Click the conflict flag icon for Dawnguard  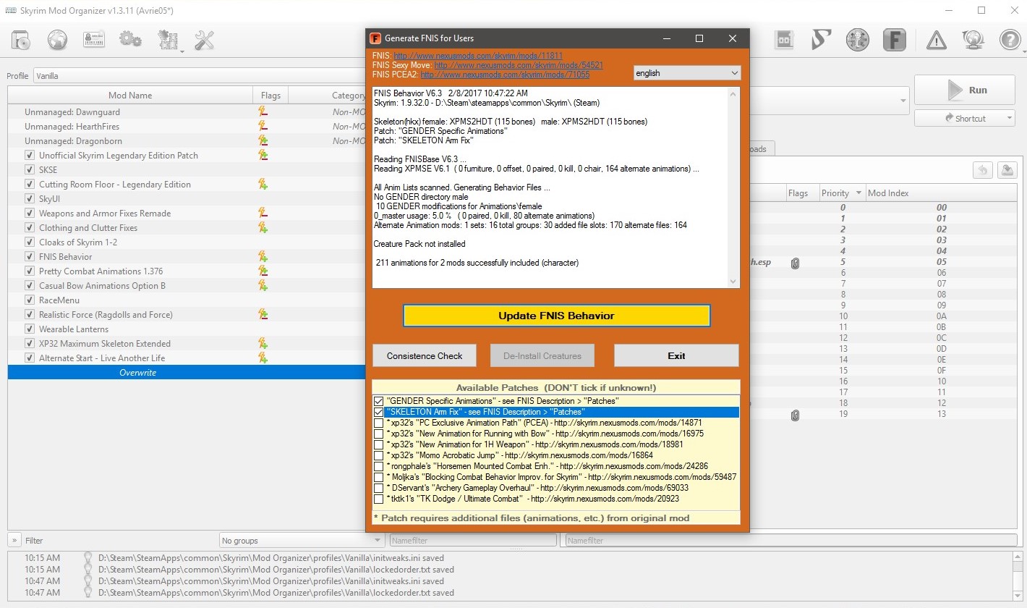[x=263, y=112]
